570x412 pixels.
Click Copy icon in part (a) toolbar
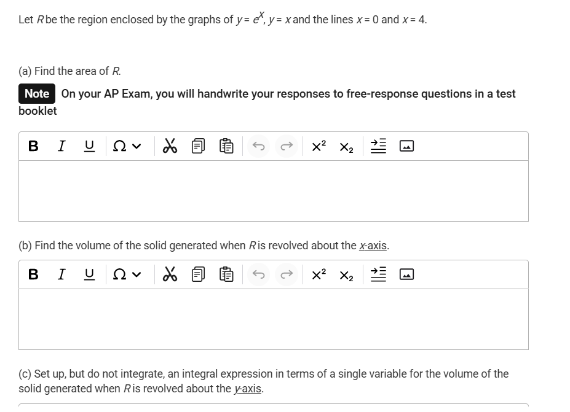point(198,146)
